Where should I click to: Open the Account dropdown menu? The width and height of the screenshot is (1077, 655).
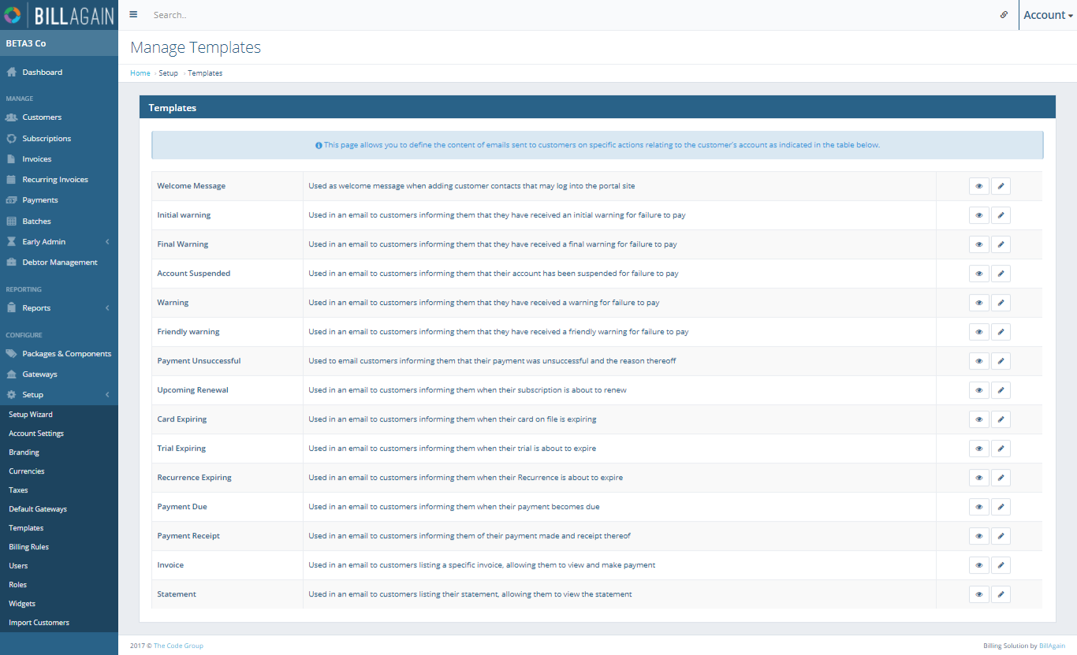[1048, 15]
